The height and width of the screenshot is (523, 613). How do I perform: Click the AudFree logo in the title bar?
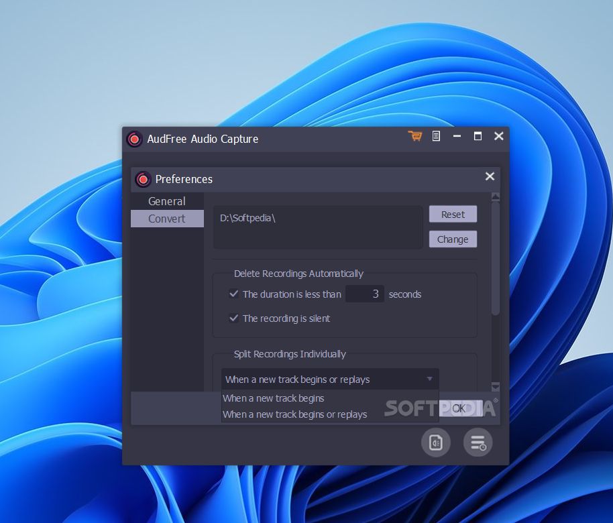tap(135, 139)
